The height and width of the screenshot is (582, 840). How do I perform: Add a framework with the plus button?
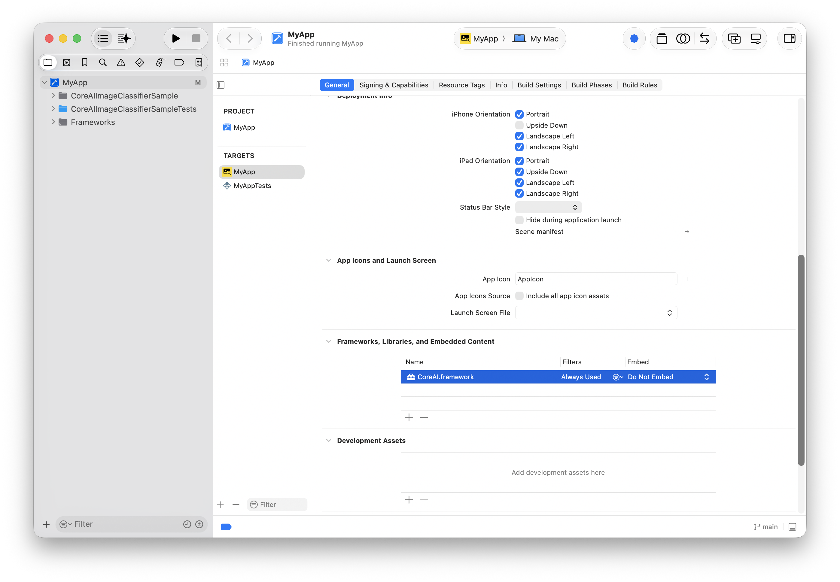coord(409,417)
